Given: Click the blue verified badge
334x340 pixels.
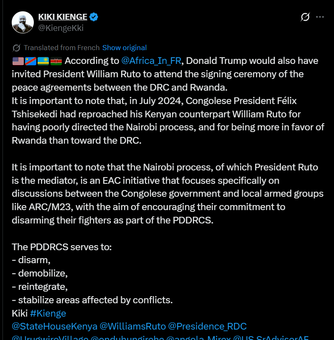Looking at the screenshot, I should coord(94,17).
